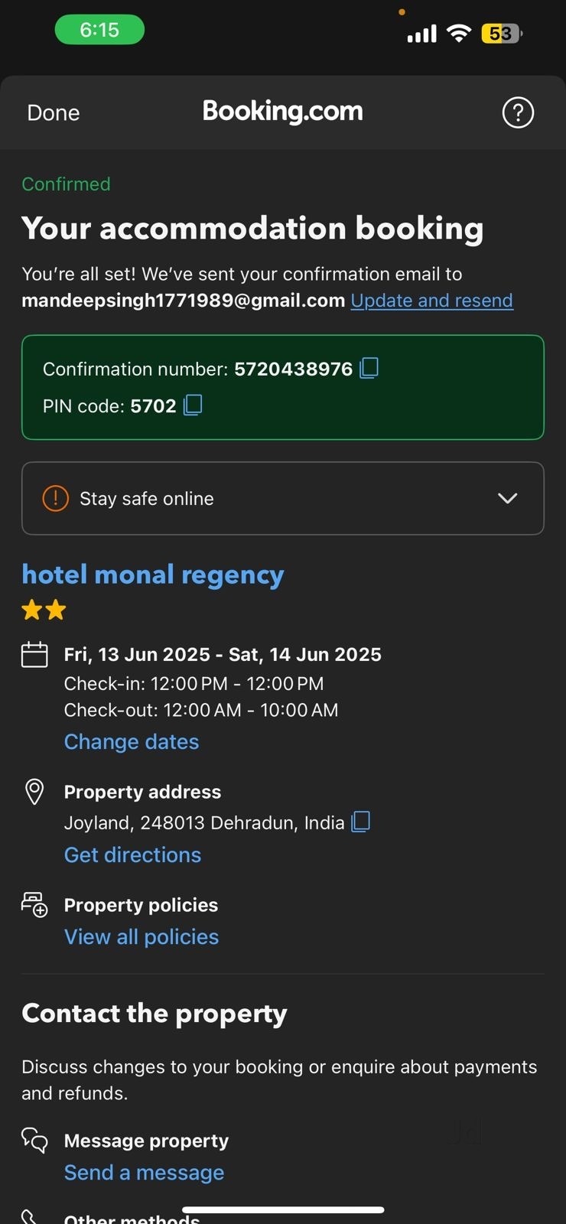The width and height of the screenshot is (566, 1224).
Task: Copy the property address
Action: pyautogui.click(x=360, y=822)
